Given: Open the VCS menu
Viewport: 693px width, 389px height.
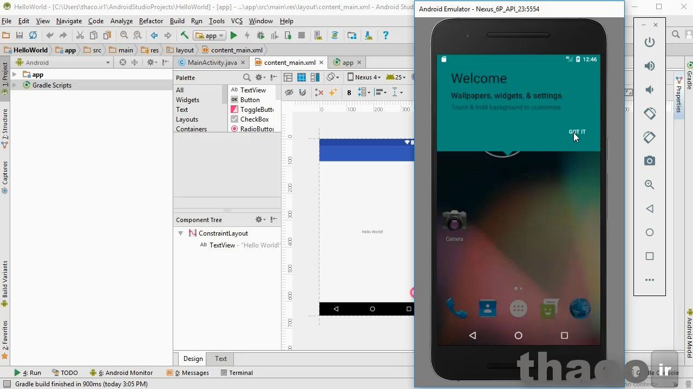Looking at the screenshot, I should 237,21.
